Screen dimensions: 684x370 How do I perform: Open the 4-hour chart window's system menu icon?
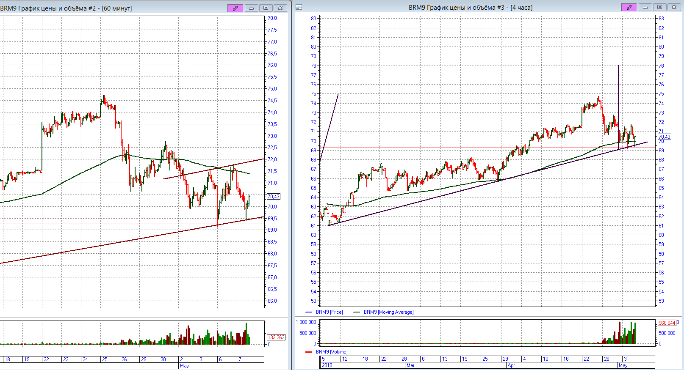point(299,7)
